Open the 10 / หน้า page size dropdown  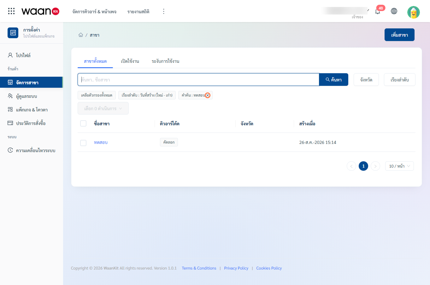(399, 166)
